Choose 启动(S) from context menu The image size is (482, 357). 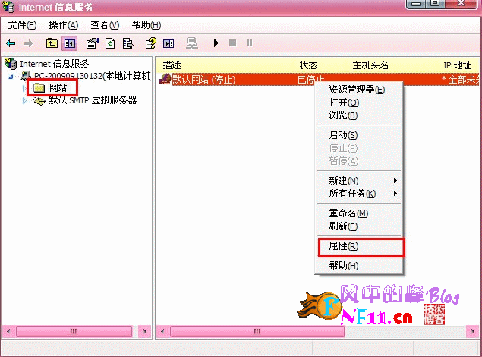tap(359, 135)
